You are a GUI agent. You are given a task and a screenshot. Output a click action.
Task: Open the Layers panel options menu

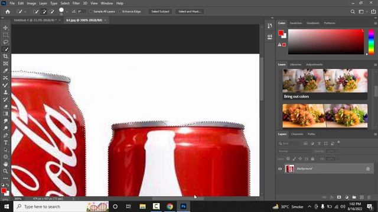tap(376, 134)
